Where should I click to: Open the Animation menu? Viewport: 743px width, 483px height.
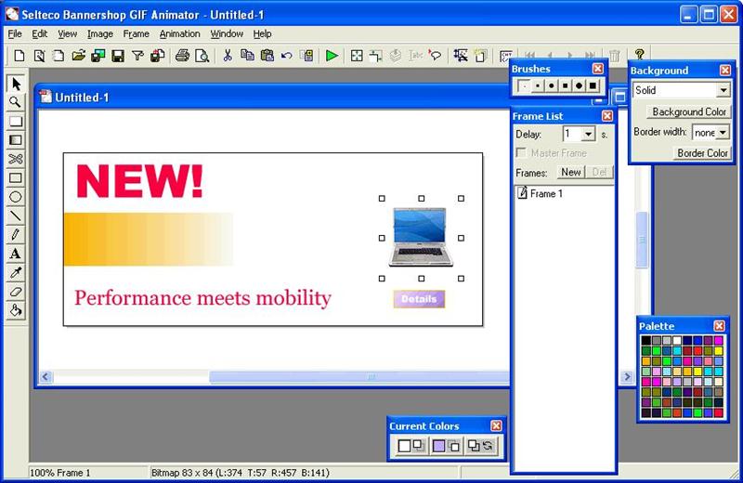[179, 33]
